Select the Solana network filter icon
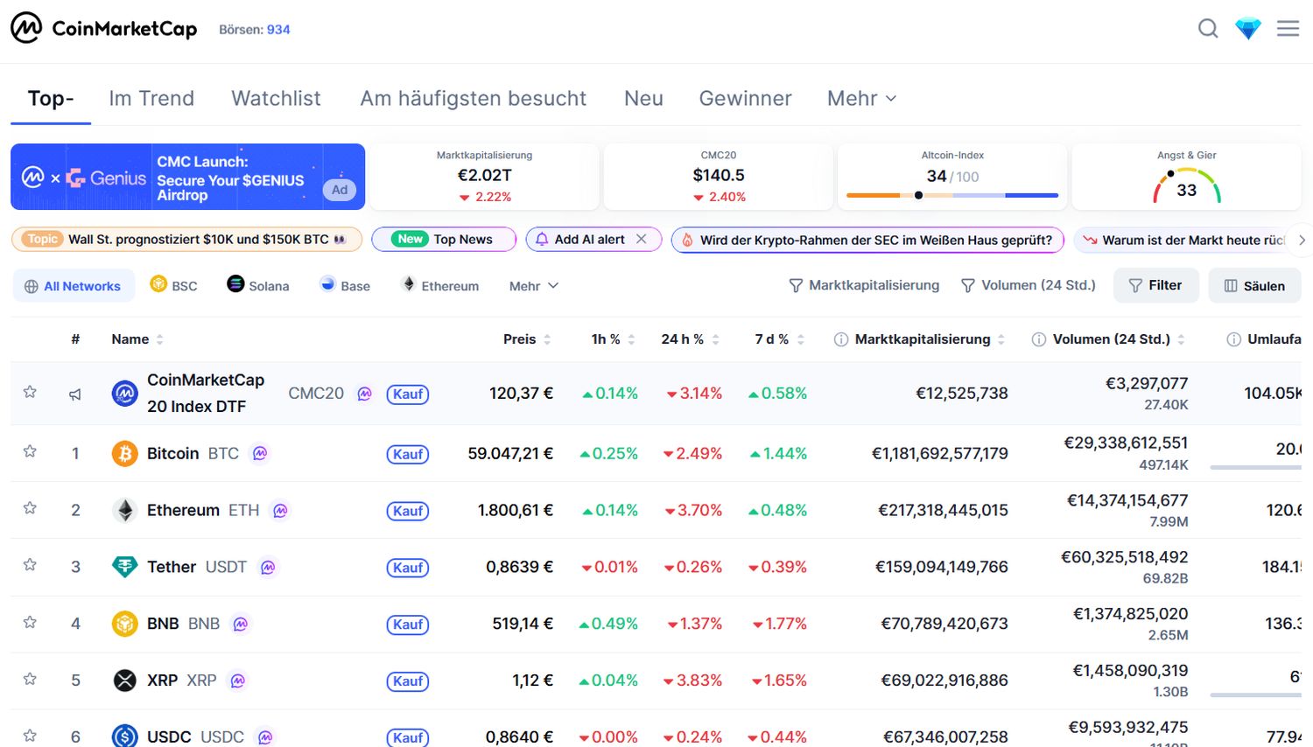The image size is (1313, 747). click(x=235, y=285)
